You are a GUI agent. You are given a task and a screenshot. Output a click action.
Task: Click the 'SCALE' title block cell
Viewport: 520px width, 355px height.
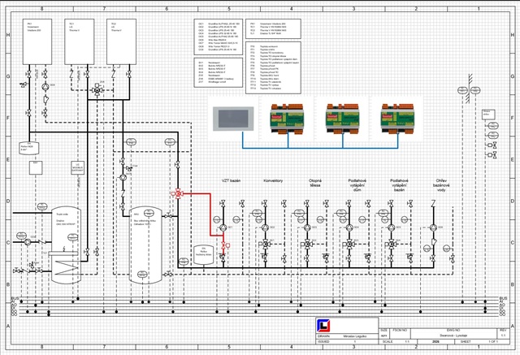pyautogui.click(x=388, y=341)
